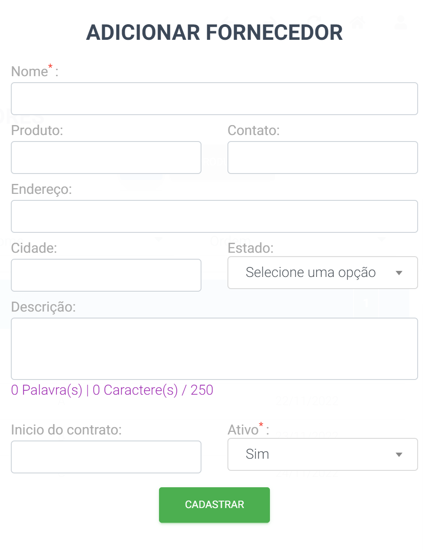435x550 pixels.
Task: Click the Descrição label
Action: [43, 307]
